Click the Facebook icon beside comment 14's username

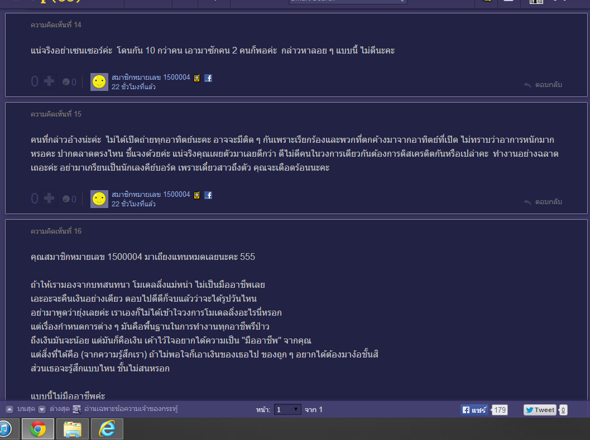[x=208, y=78]
